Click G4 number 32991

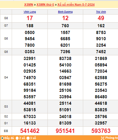tap(30, 58)
